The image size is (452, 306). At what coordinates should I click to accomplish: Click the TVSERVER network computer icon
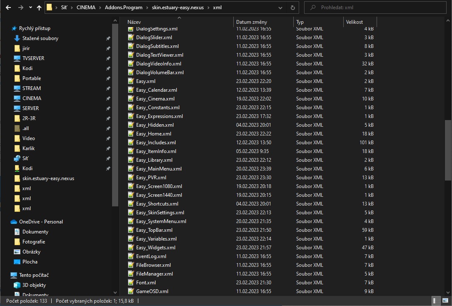click(x=17, y=58)
